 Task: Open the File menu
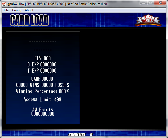coord(6,10)
